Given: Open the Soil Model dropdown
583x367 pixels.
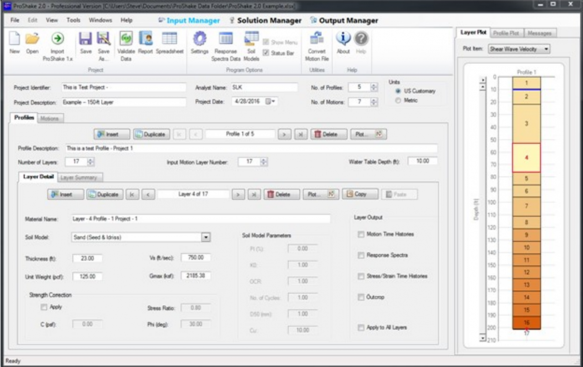Looking at the screenshot, I should pos(205,237).
